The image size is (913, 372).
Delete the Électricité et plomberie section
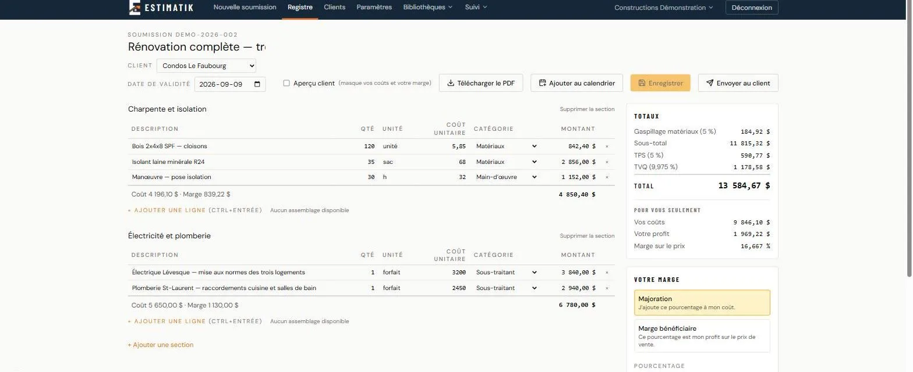pos(587,236)
